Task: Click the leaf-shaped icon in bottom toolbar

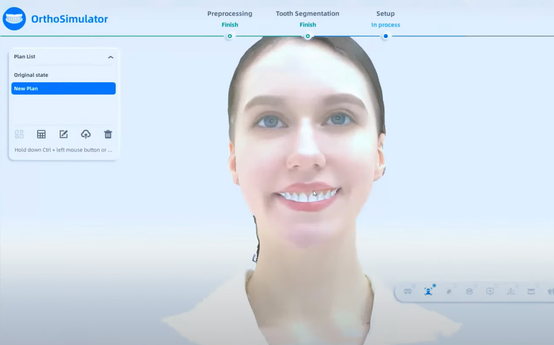Action: pos(449,291)
